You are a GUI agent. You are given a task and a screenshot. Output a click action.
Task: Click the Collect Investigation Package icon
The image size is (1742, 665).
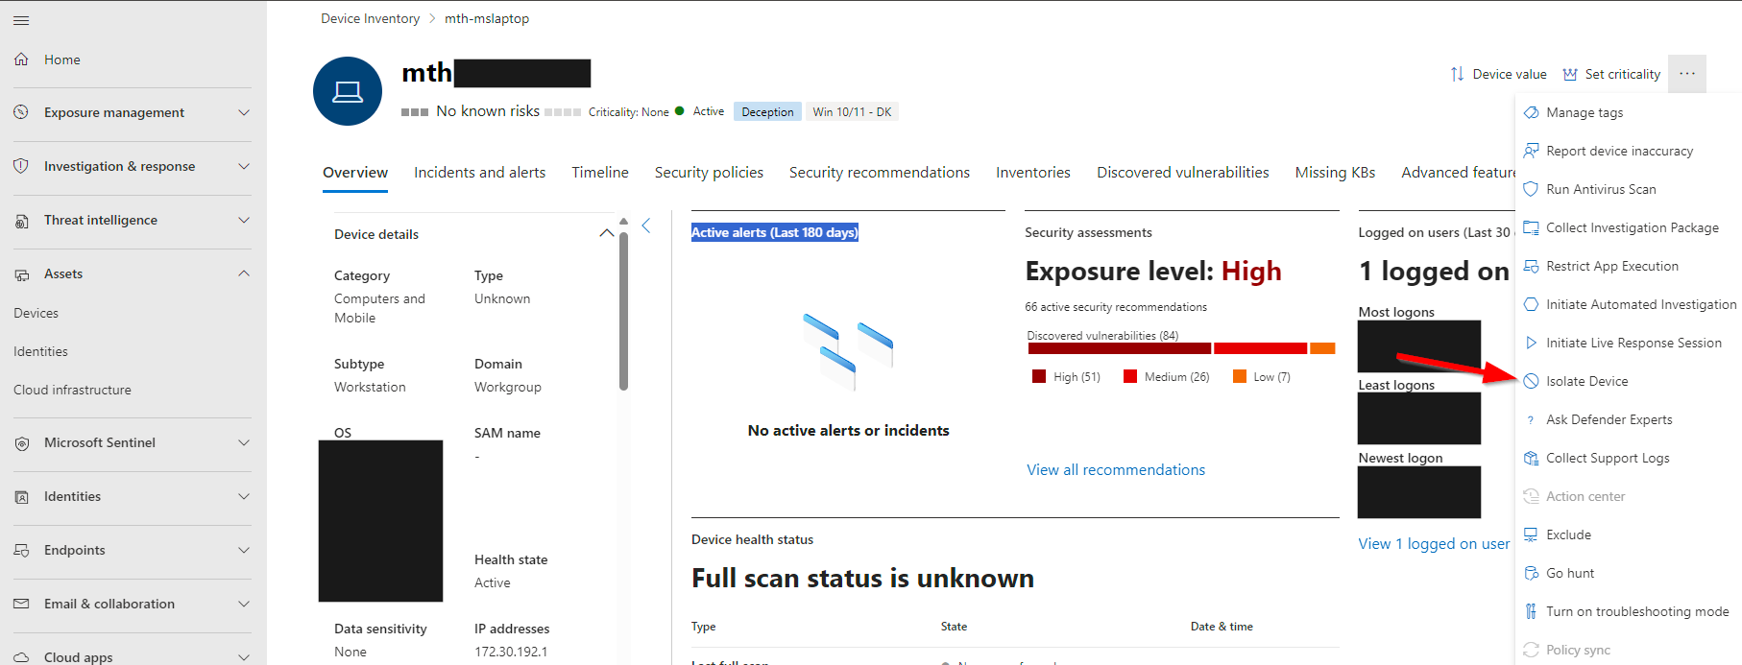tap(1532, 227)
